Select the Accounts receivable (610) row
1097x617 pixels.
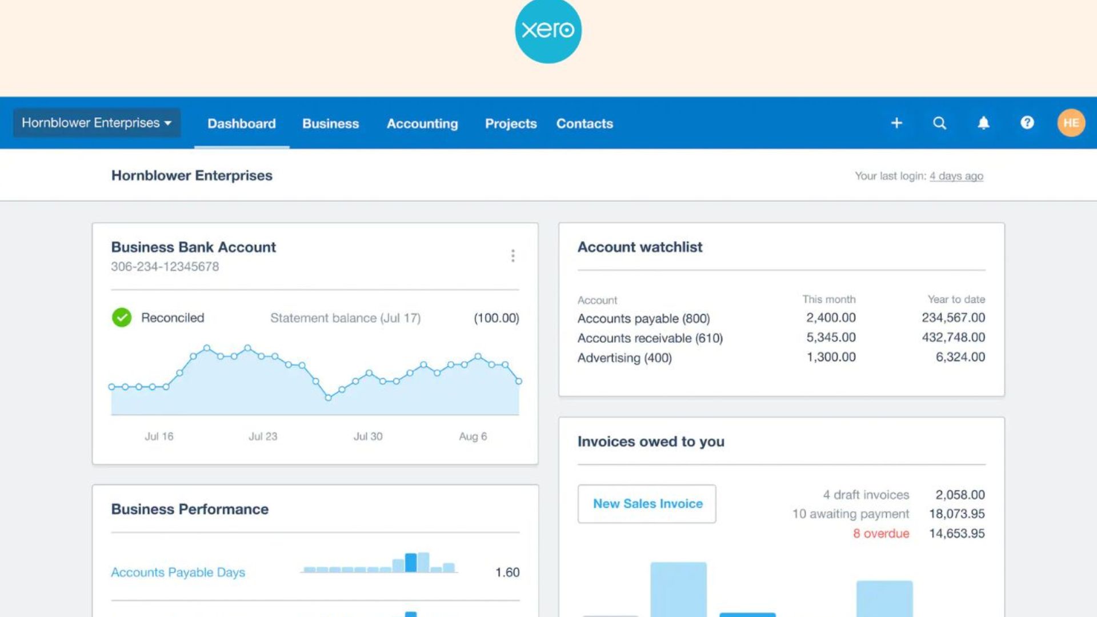tap(781, 338)
